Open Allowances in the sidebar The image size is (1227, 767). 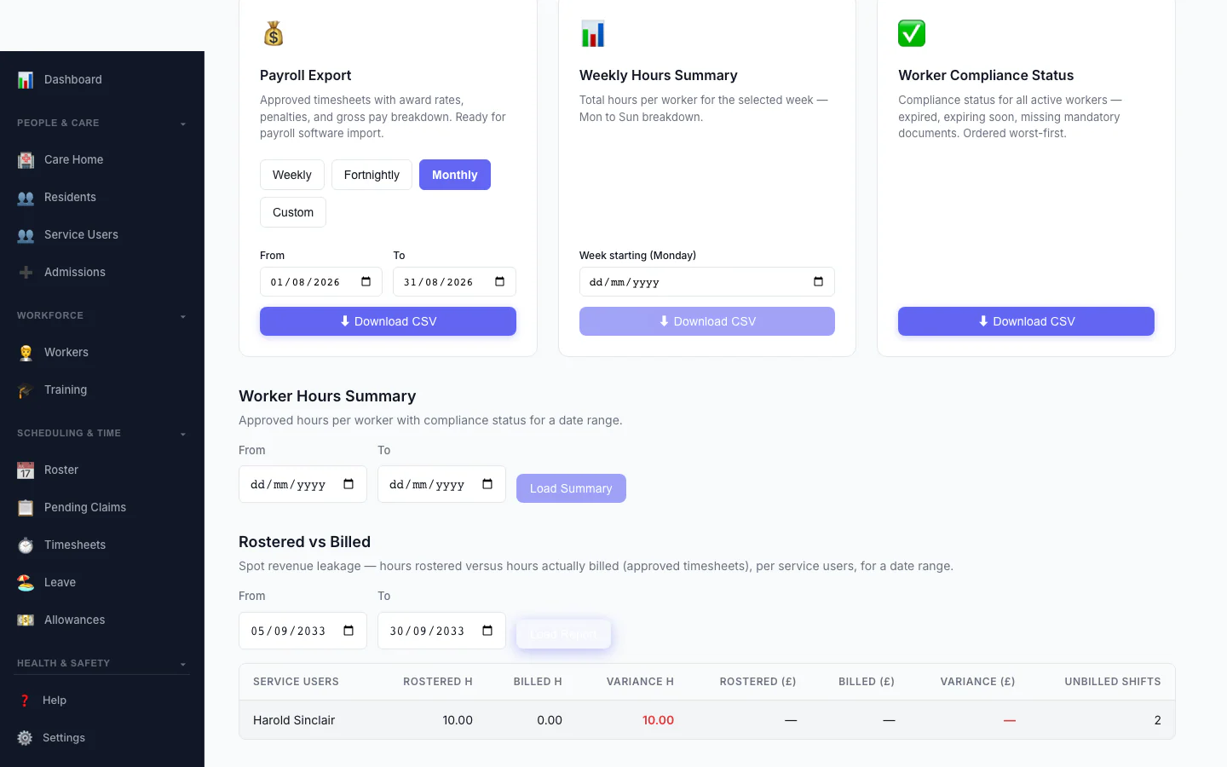click(x=75, y=620)
